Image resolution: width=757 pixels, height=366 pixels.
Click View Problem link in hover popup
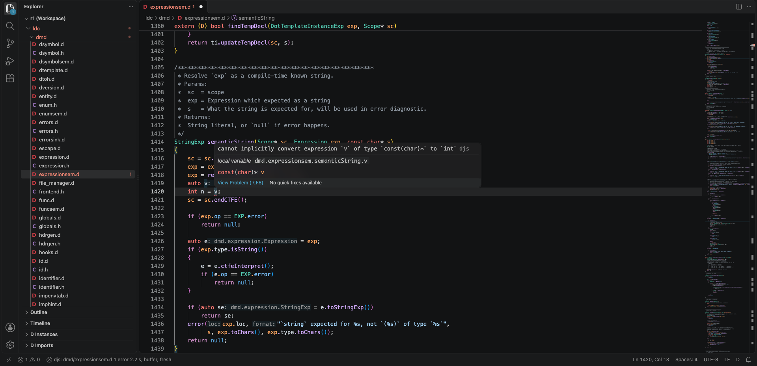240,183
